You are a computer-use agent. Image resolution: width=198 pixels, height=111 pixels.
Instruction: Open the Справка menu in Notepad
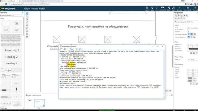(82, 49)
